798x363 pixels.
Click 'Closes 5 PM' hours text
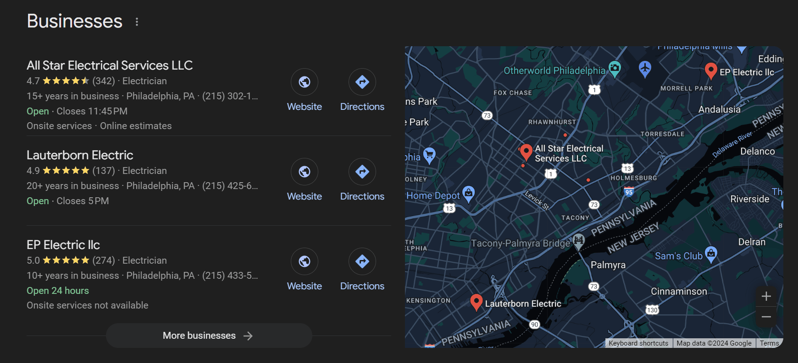tap(83, 201)
